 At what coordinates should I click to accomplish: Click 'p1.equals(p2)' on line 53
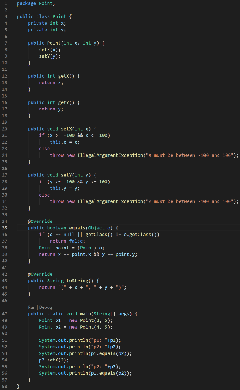pyautogui.click(x=108, y=353)
